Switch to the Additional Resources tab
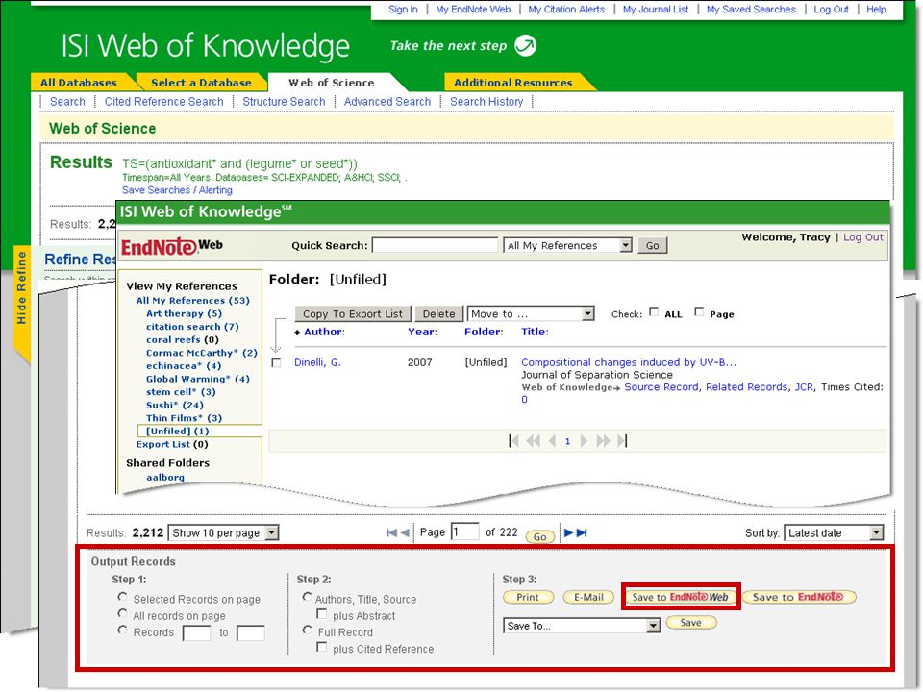The height and width of the screenshot is (692, 923). tap(512, 83)
